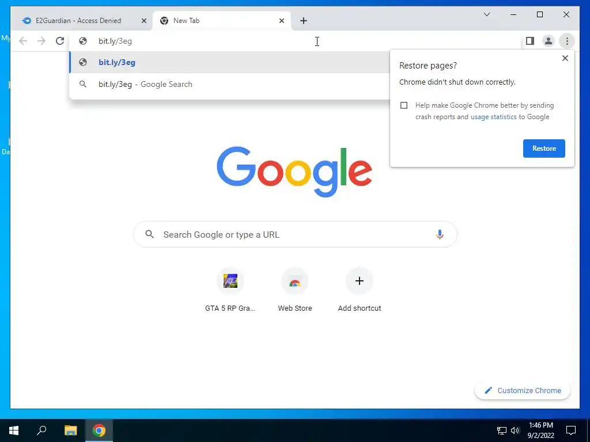Dismiss the Restore pages popup
590x442 pixels.
point(565,58)
